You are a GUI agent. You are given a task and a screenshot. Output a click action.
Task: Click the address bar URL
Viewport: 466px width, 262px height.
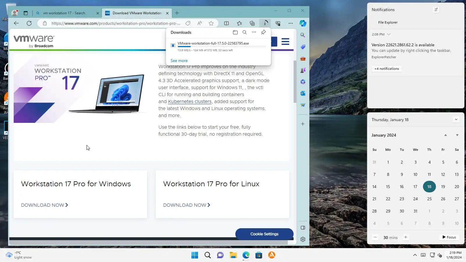tap(116, 23)
